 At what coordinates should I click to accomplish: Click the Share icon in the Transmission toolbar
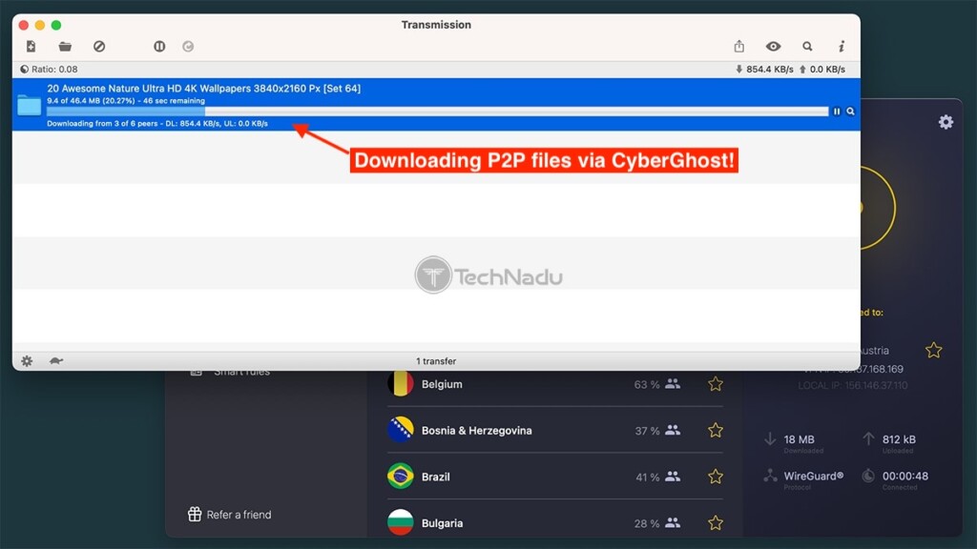(739, 46)
